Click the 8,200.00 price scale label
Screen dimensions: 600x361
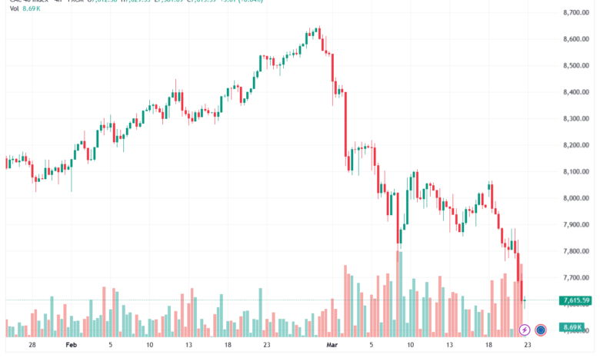tap(576, 145)
